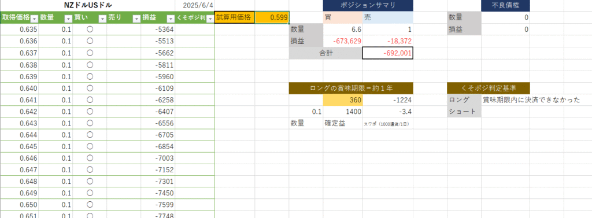Open the 取得価格 column filter dropdown
592x218 pixels.
coord(34,18)
